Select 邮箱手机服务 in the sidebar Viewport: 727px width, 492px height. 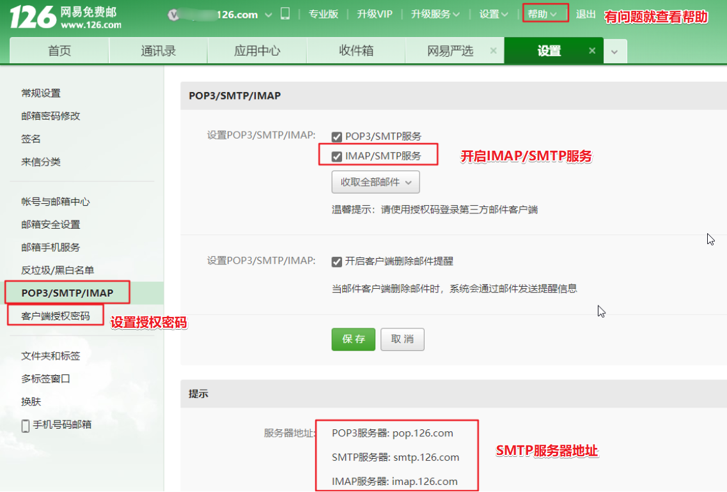point(51,247)
